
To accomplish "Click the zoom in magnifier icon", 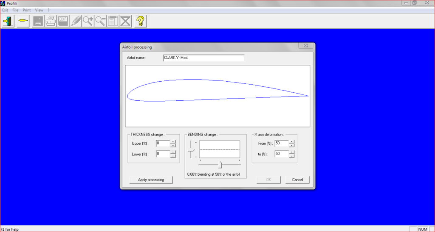I will pos(88,21).
